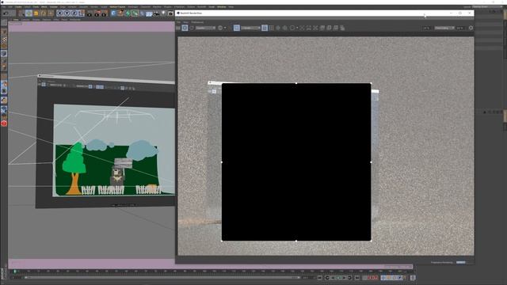The width and height of the screenshot is (507, 285).
Task: Open the Edit Render Settings icon
Action: tap(104, 13)
